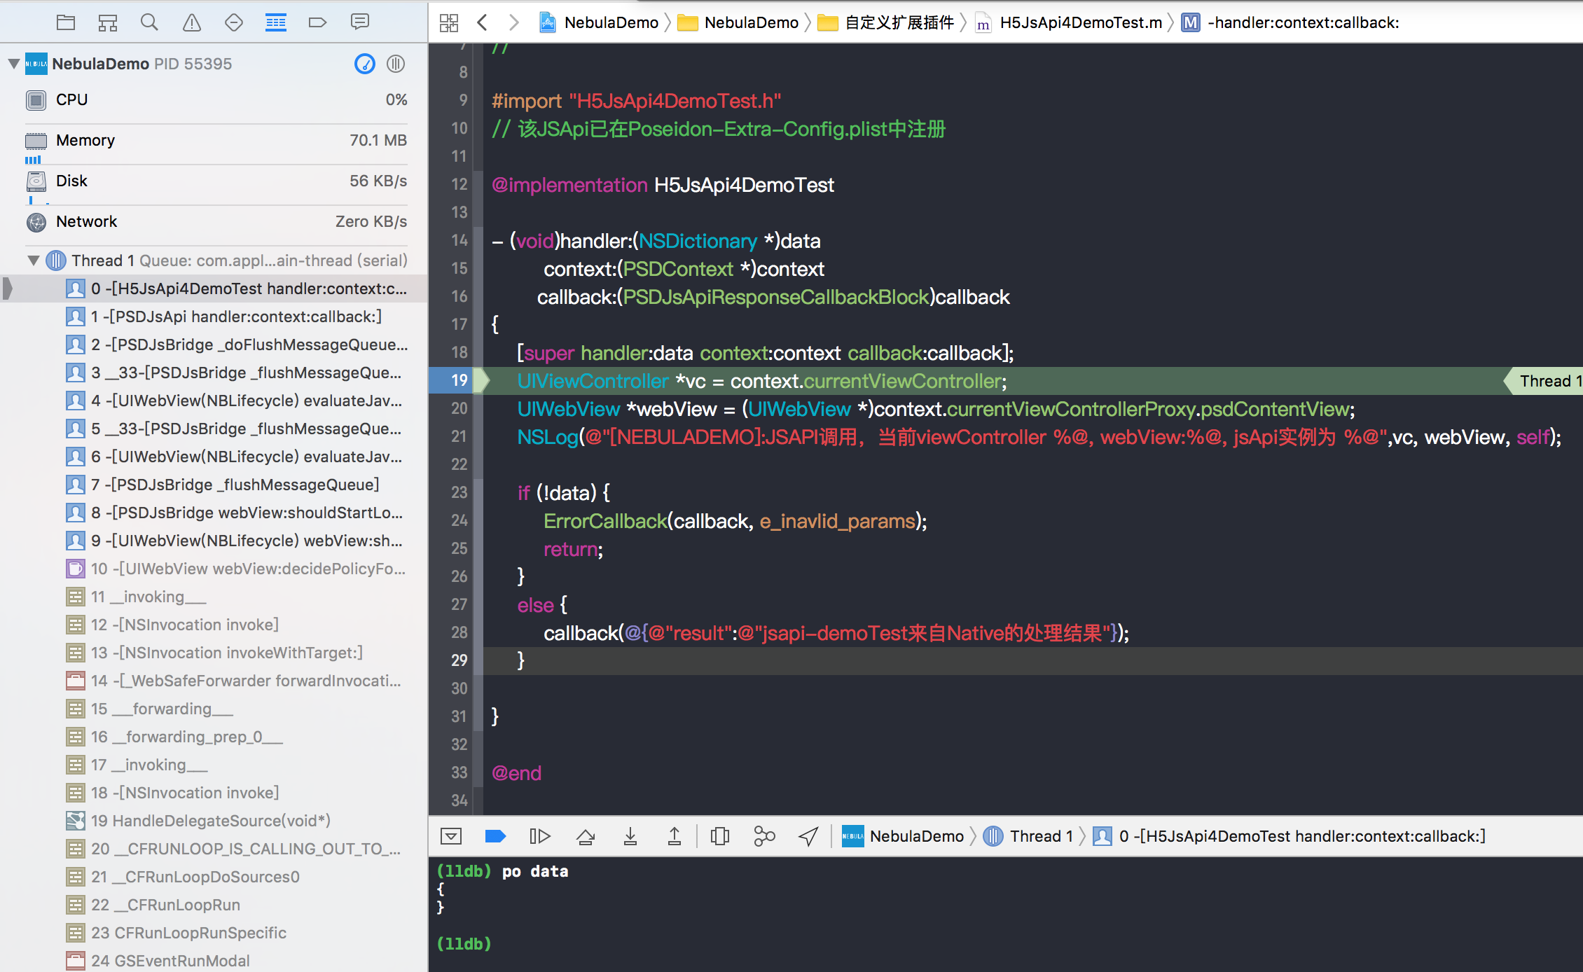Screen dimensions: 1583x972
Task: Open the related items grid menu
Action: click(x=449, y=22)
